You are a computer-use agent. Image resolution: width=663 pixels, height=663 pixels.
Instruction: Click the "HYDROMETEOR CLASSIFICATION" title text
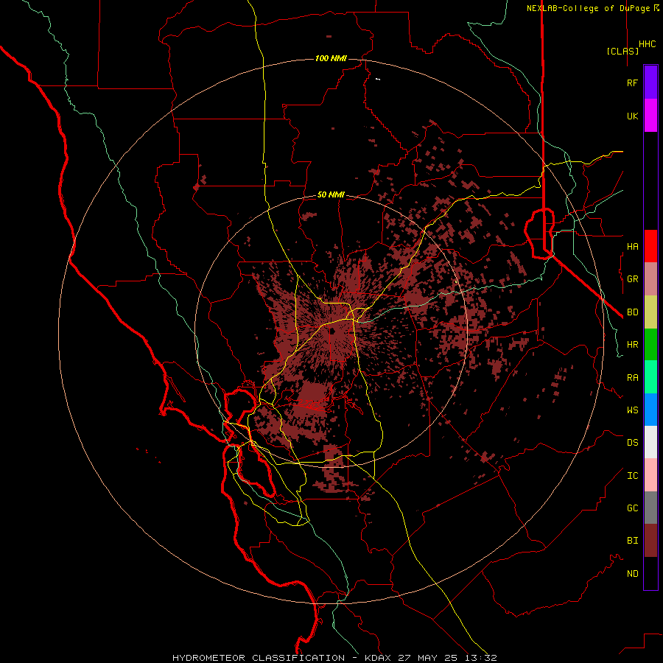pos(259,658)
